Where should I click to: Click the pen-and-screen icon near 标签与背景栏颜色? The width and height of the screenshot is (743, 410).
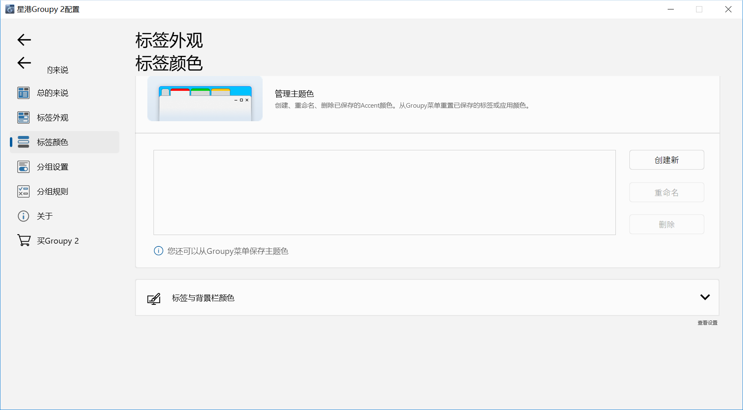[154, 298]
